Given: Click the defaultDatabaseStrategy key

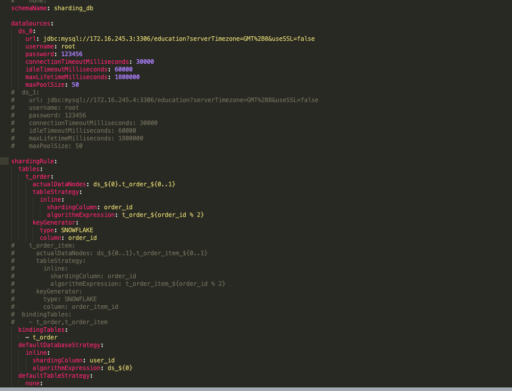Looking at the screenshot, I should 59,345.
